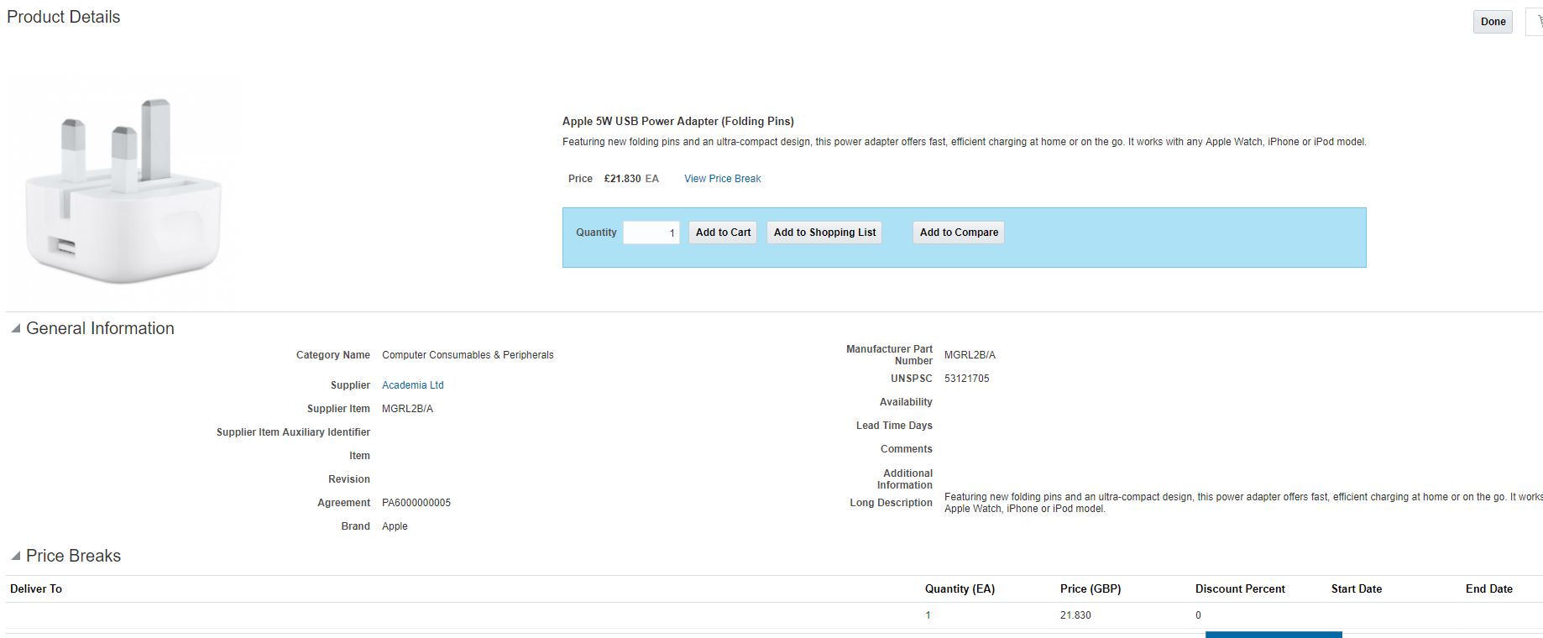
Task: Select the £21.830 price value
Action: [622, 179]
